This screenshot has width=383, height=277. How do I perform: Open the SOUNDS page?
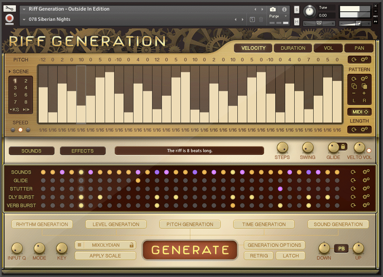coord(31,151)
